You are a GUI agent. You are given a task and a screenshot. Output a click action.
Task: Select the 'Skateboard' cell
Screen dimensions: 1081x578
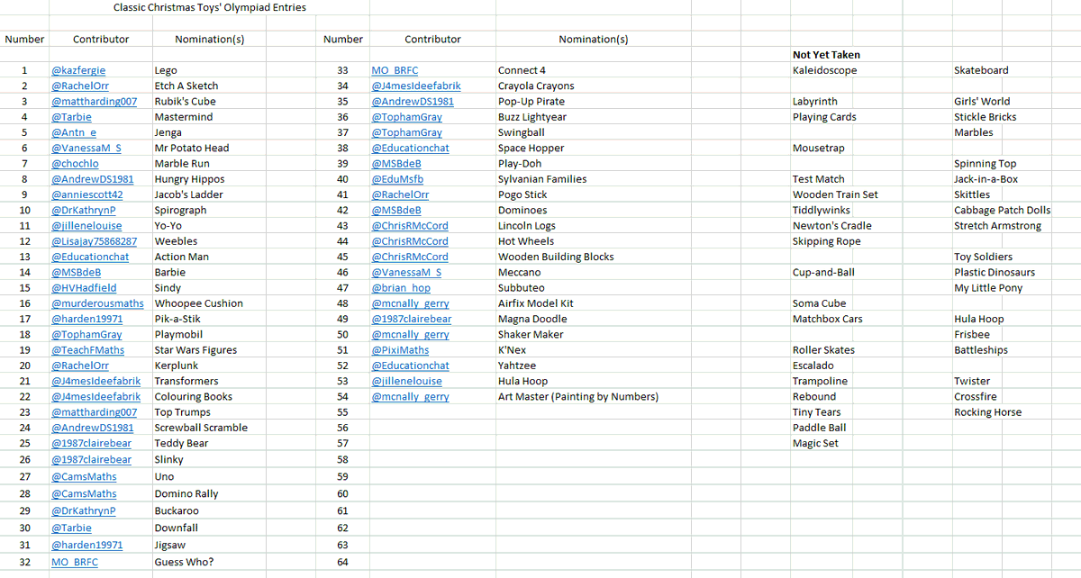point(981,70)
